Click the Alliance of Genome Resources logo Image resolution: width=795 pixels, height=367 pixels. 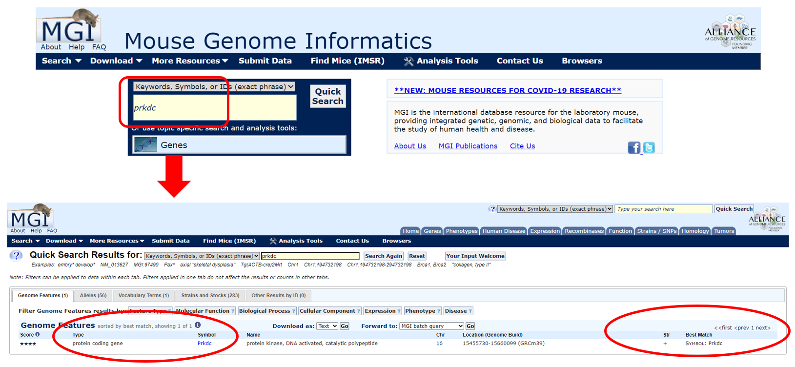730,32
